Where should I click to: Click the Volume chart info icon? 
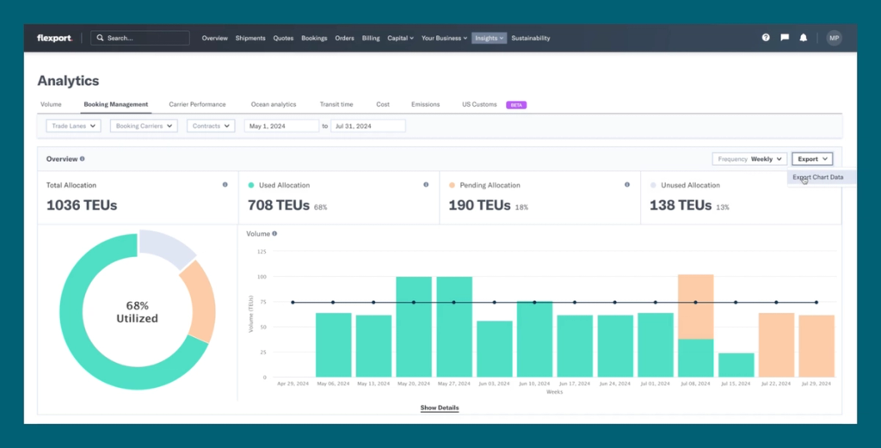(x=274, y=234)
